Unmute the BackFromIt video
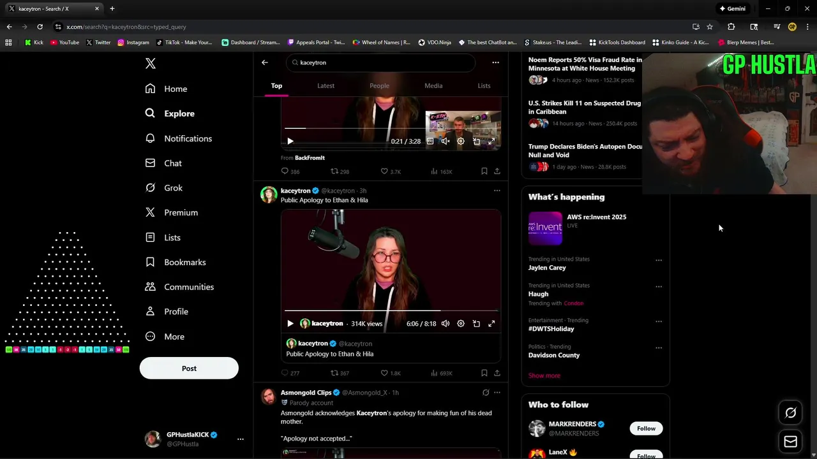The height and width of the screenshot is (459, 817). pos(446,142)
